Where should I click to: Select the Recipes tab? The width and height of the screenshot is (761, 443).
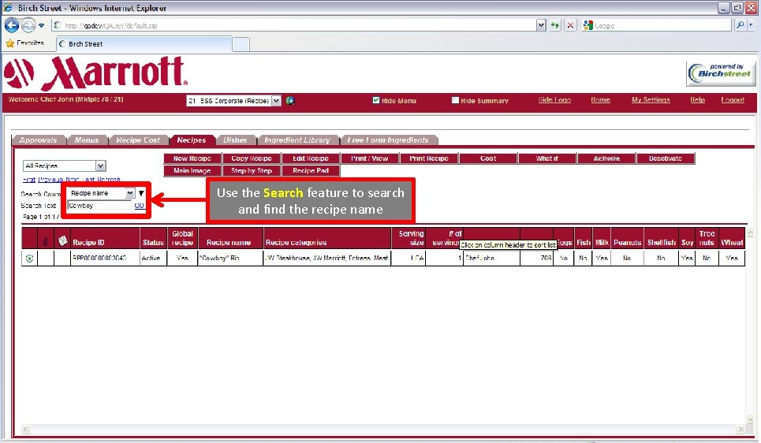[191, 140]
